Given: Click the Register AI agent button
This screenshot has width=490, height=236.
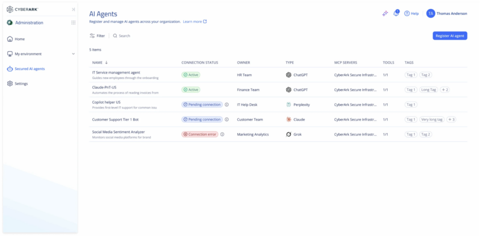Looking at the screenshot, I should pyautogui.click(x=450, y=35).
